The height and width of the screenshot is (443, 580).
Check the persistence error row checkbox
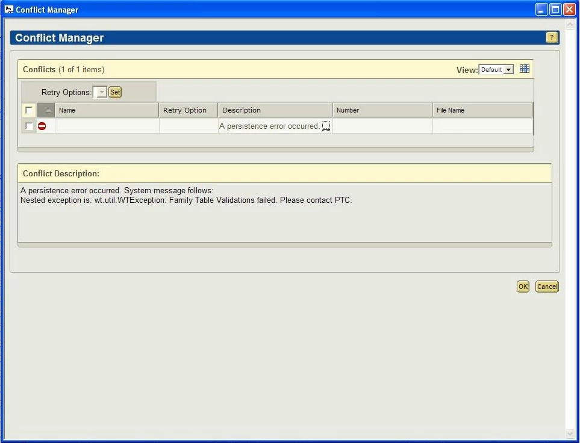pos(29,126)
